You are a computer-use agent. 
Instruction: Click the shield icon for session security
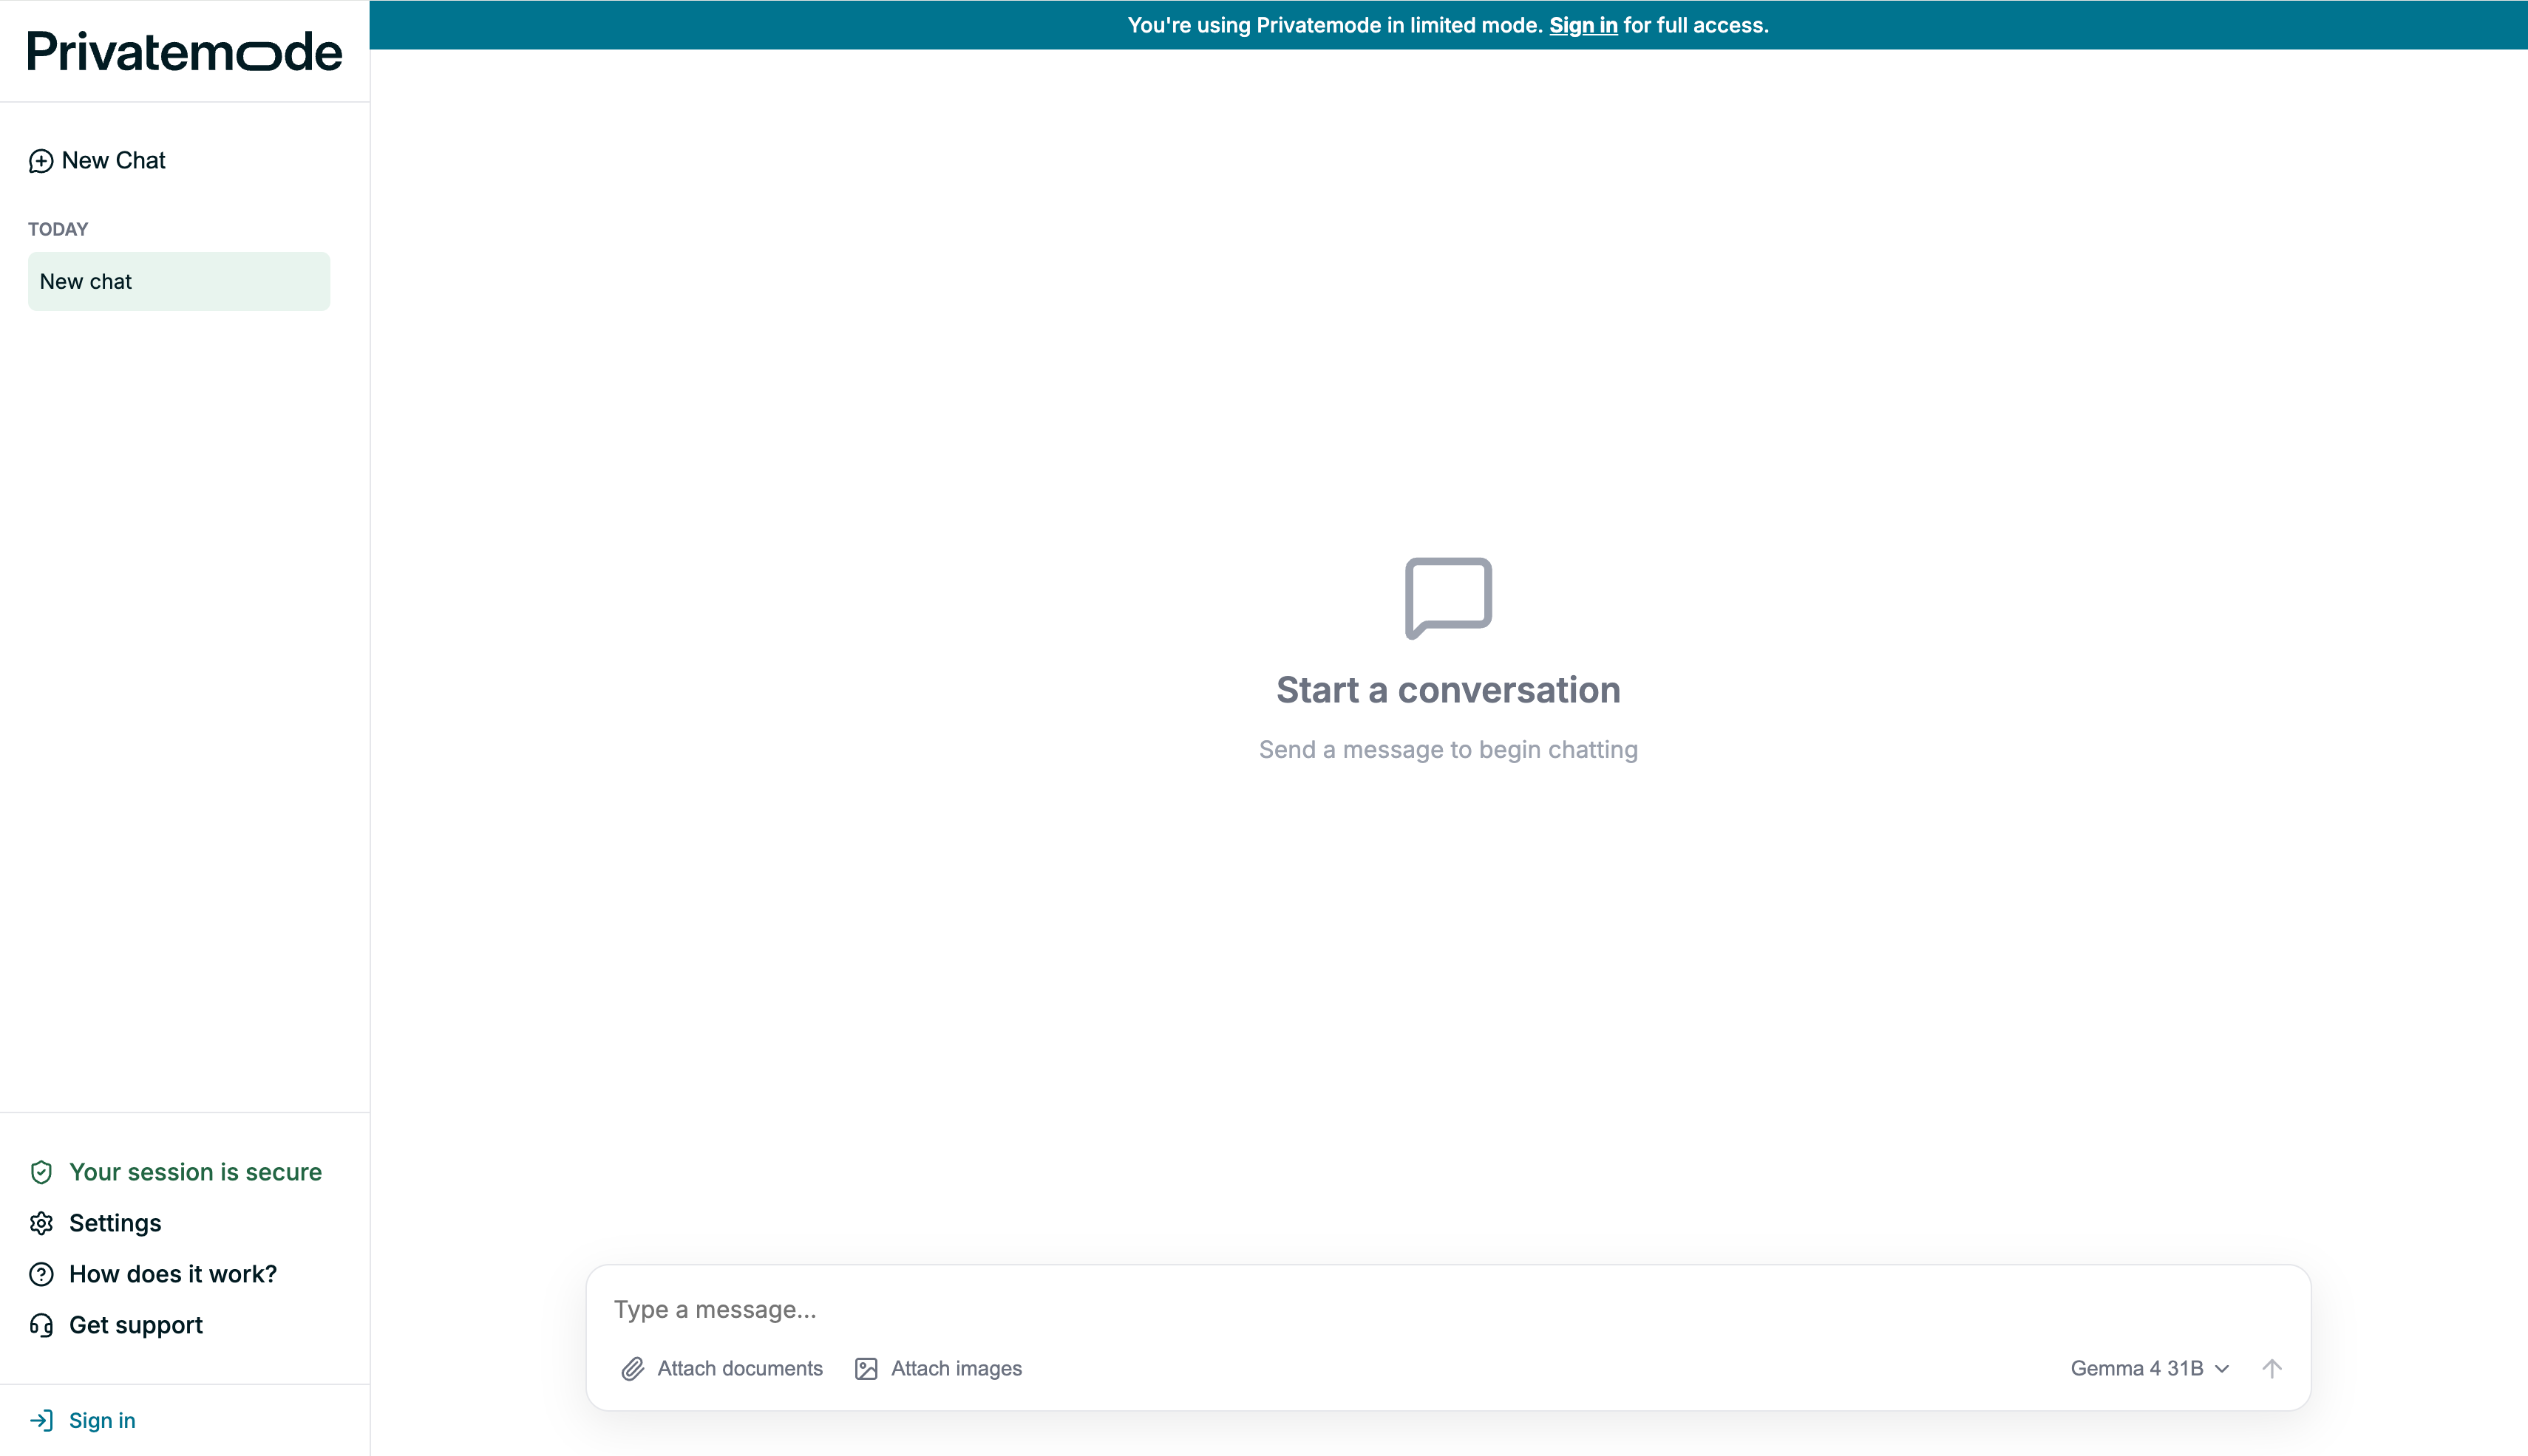click(41, 1172)
